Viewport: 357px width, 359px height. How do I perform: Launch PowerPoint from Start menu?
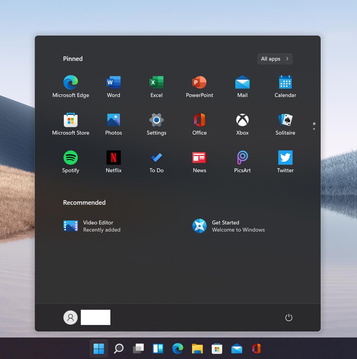point(199,83)
